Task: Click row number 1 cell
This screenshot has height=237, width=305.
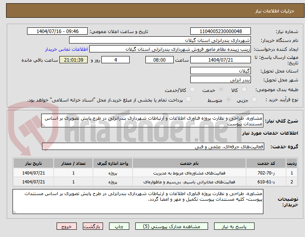Action: pyautogui.click(x=292, y=173)
